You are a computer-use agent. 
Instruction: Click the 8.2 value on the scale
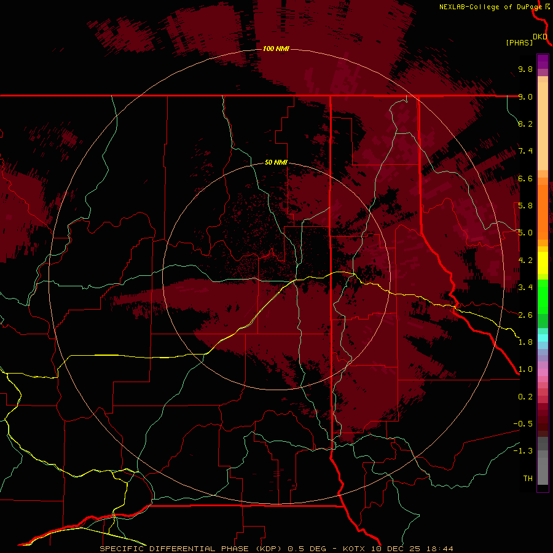525,124
